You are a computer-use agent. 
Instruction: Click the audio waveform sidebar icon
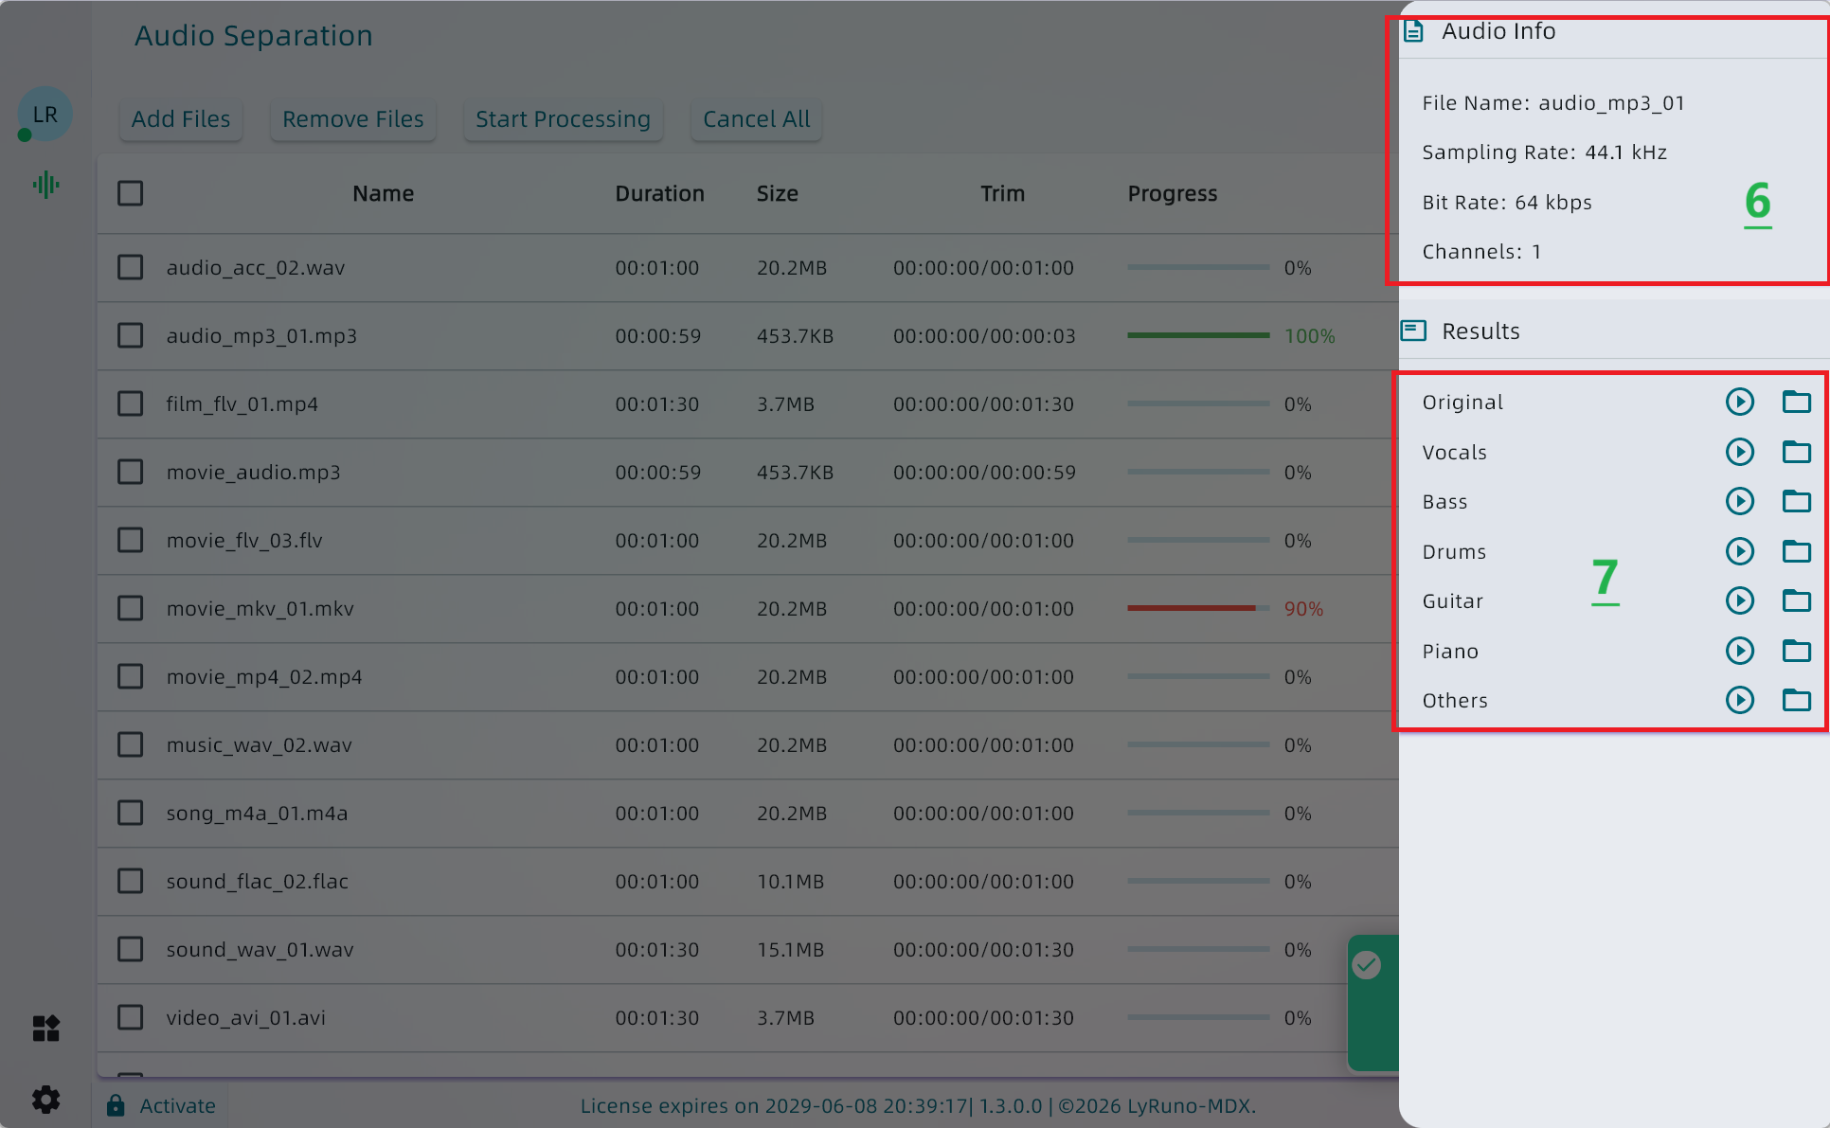point(45,185)
